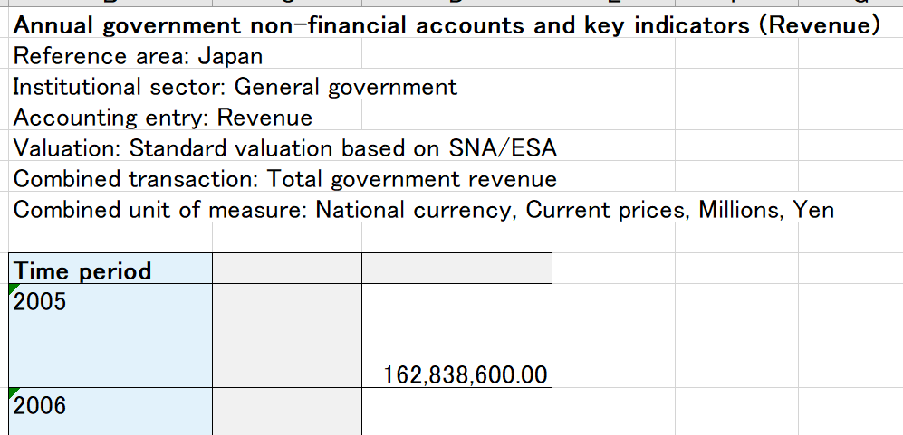This screenshot has height=435, width=903.
Task: Select the 2005 year cell
Action: coord(110,336)
